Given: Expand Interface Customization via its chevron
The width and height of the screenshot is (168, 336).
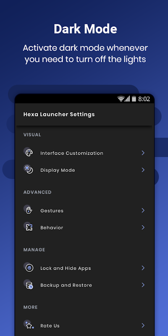Looking at the screenshot, I should tap(143, 153).
